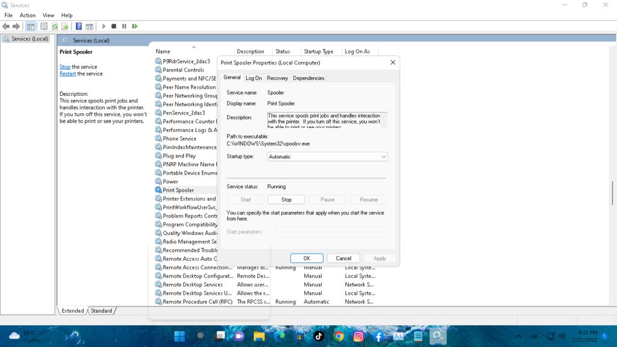Click the Pause Service toolbar icon

tap(124, 27)
